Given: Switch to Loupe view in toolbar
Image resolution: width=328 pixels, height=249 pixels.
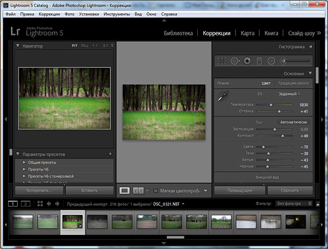Looking at the screenshot, I should click(125, 190).
